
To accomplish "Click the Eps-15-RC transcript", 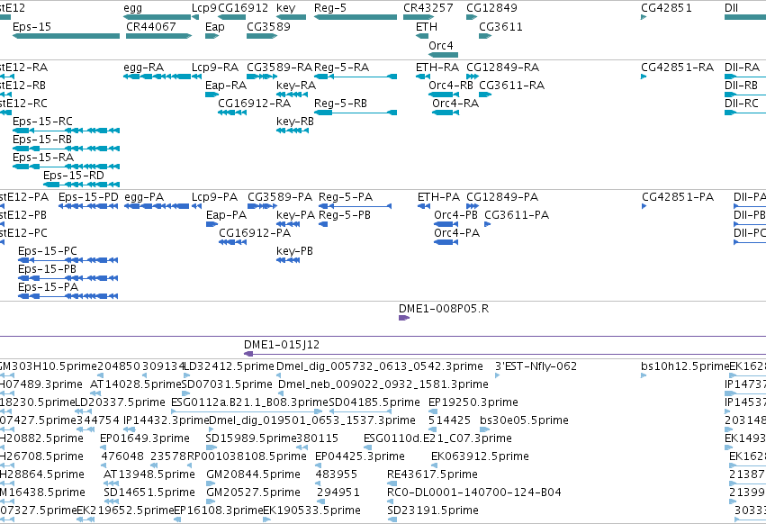I will coord(66,131).
